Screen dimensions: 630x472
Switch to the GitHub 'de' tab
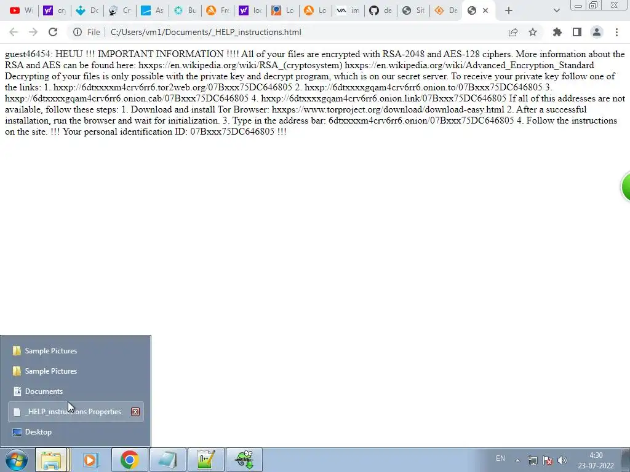(380, 10)
